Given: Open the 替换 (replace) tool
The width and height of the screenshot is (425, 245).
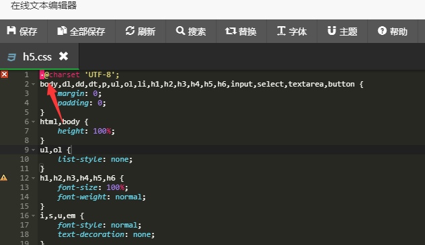Looking at the screenshot, I should pyautogui.click(x=241, y=32).
